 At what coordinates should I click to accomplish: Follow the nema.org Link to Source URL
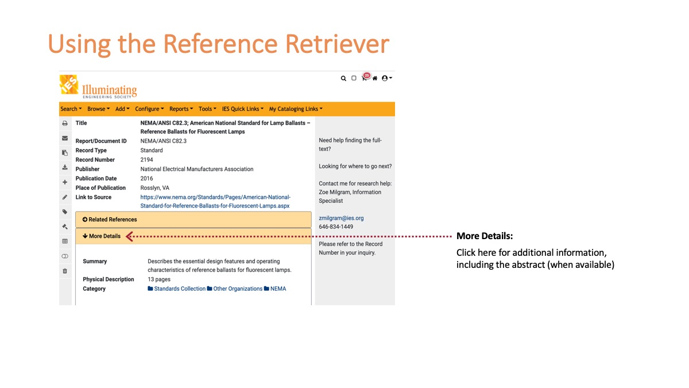pos(215,201)
